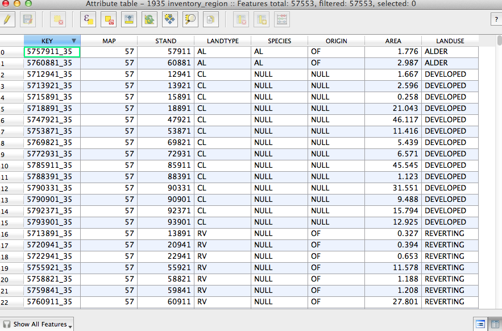Sort the table by the AREA column header
Image resolution: width=502 pixels, height=331 pixels.
(393, 41)
